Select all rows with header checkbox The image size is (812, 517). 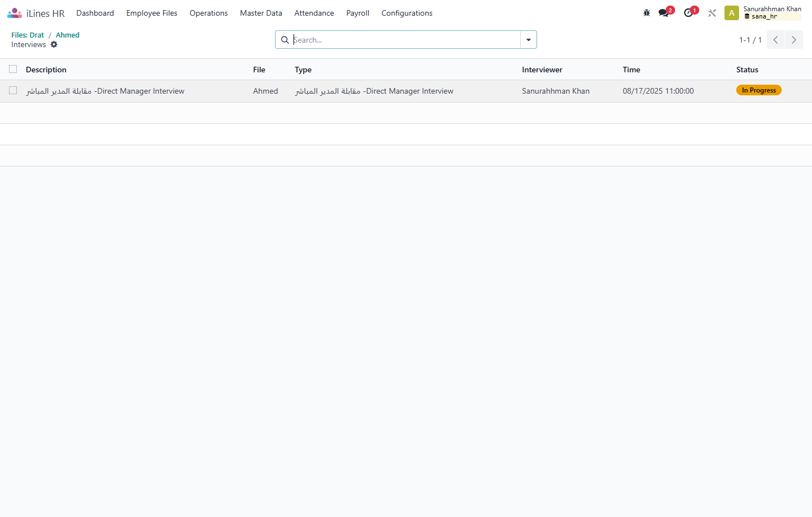[13, 69]
